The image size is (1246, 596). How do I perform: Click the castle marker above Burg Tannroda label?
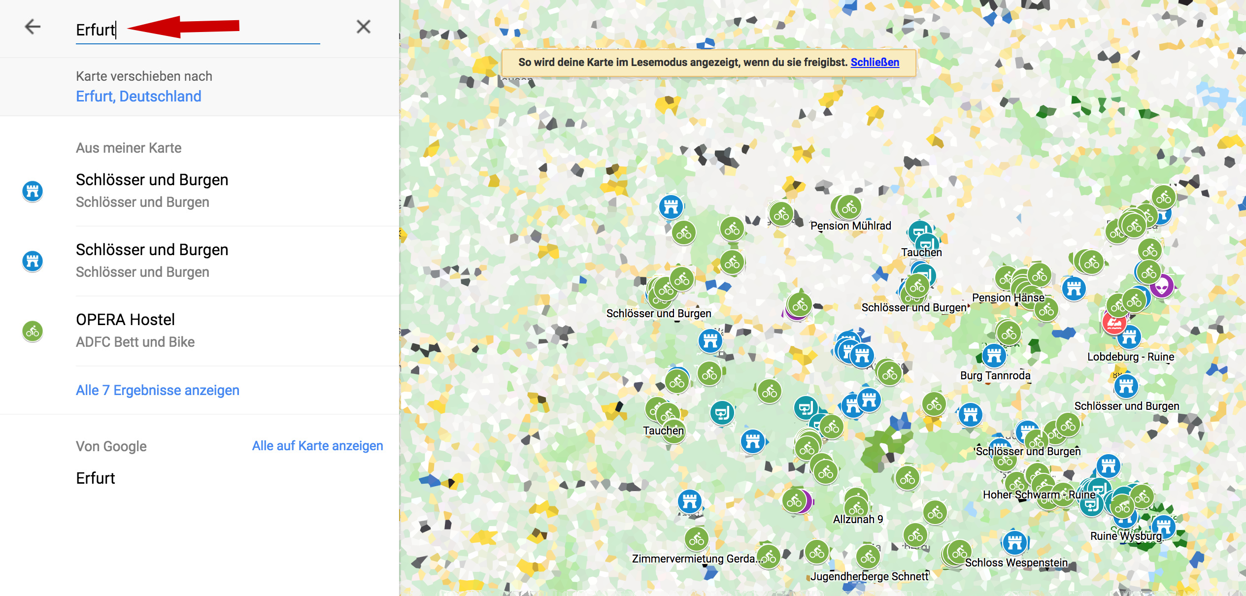[994, 355]
